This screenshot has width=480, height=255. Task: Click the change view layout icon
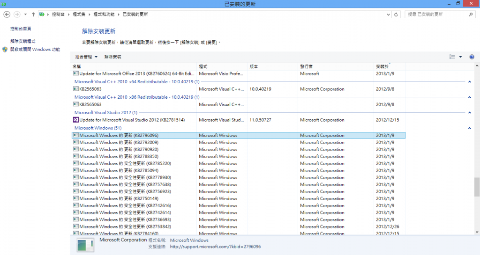(452, 57)
